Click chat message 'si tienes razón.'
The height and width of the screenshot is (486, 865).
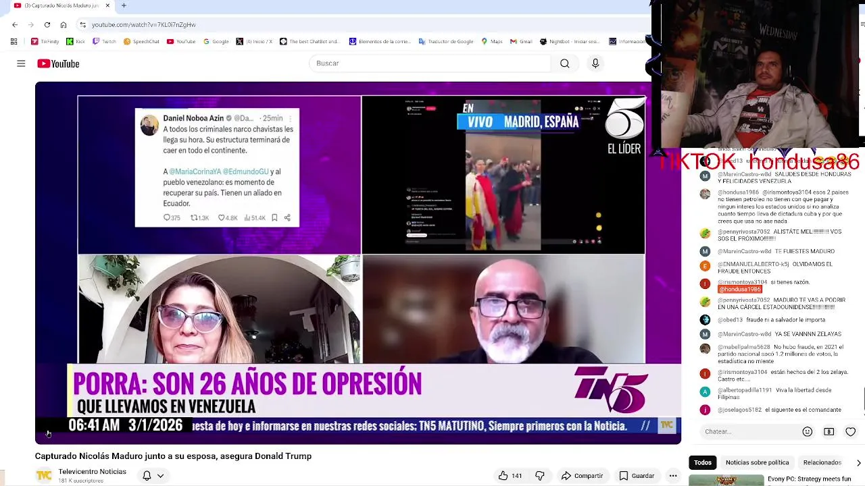(x=790, y=282)
